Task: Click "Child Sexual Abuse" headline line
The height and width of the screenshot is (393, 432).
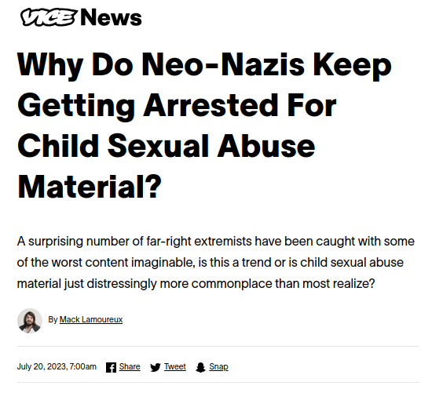Action: pos(167,146)
